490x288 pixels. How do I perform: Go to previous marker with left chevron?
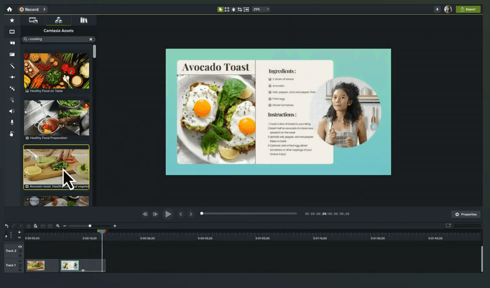click(x=180, y=214)
